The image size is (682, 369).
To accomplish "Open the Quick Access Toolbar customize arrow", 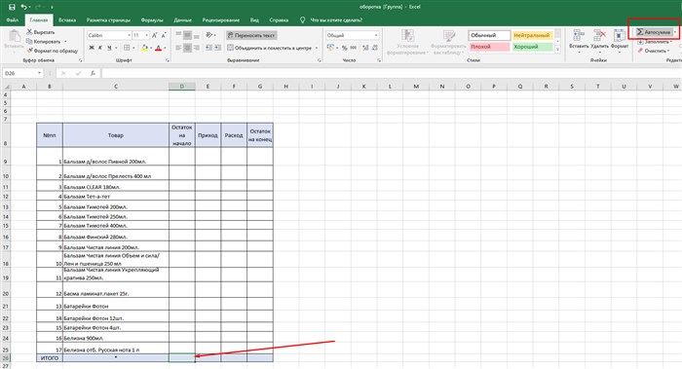I will pos(52,7).
